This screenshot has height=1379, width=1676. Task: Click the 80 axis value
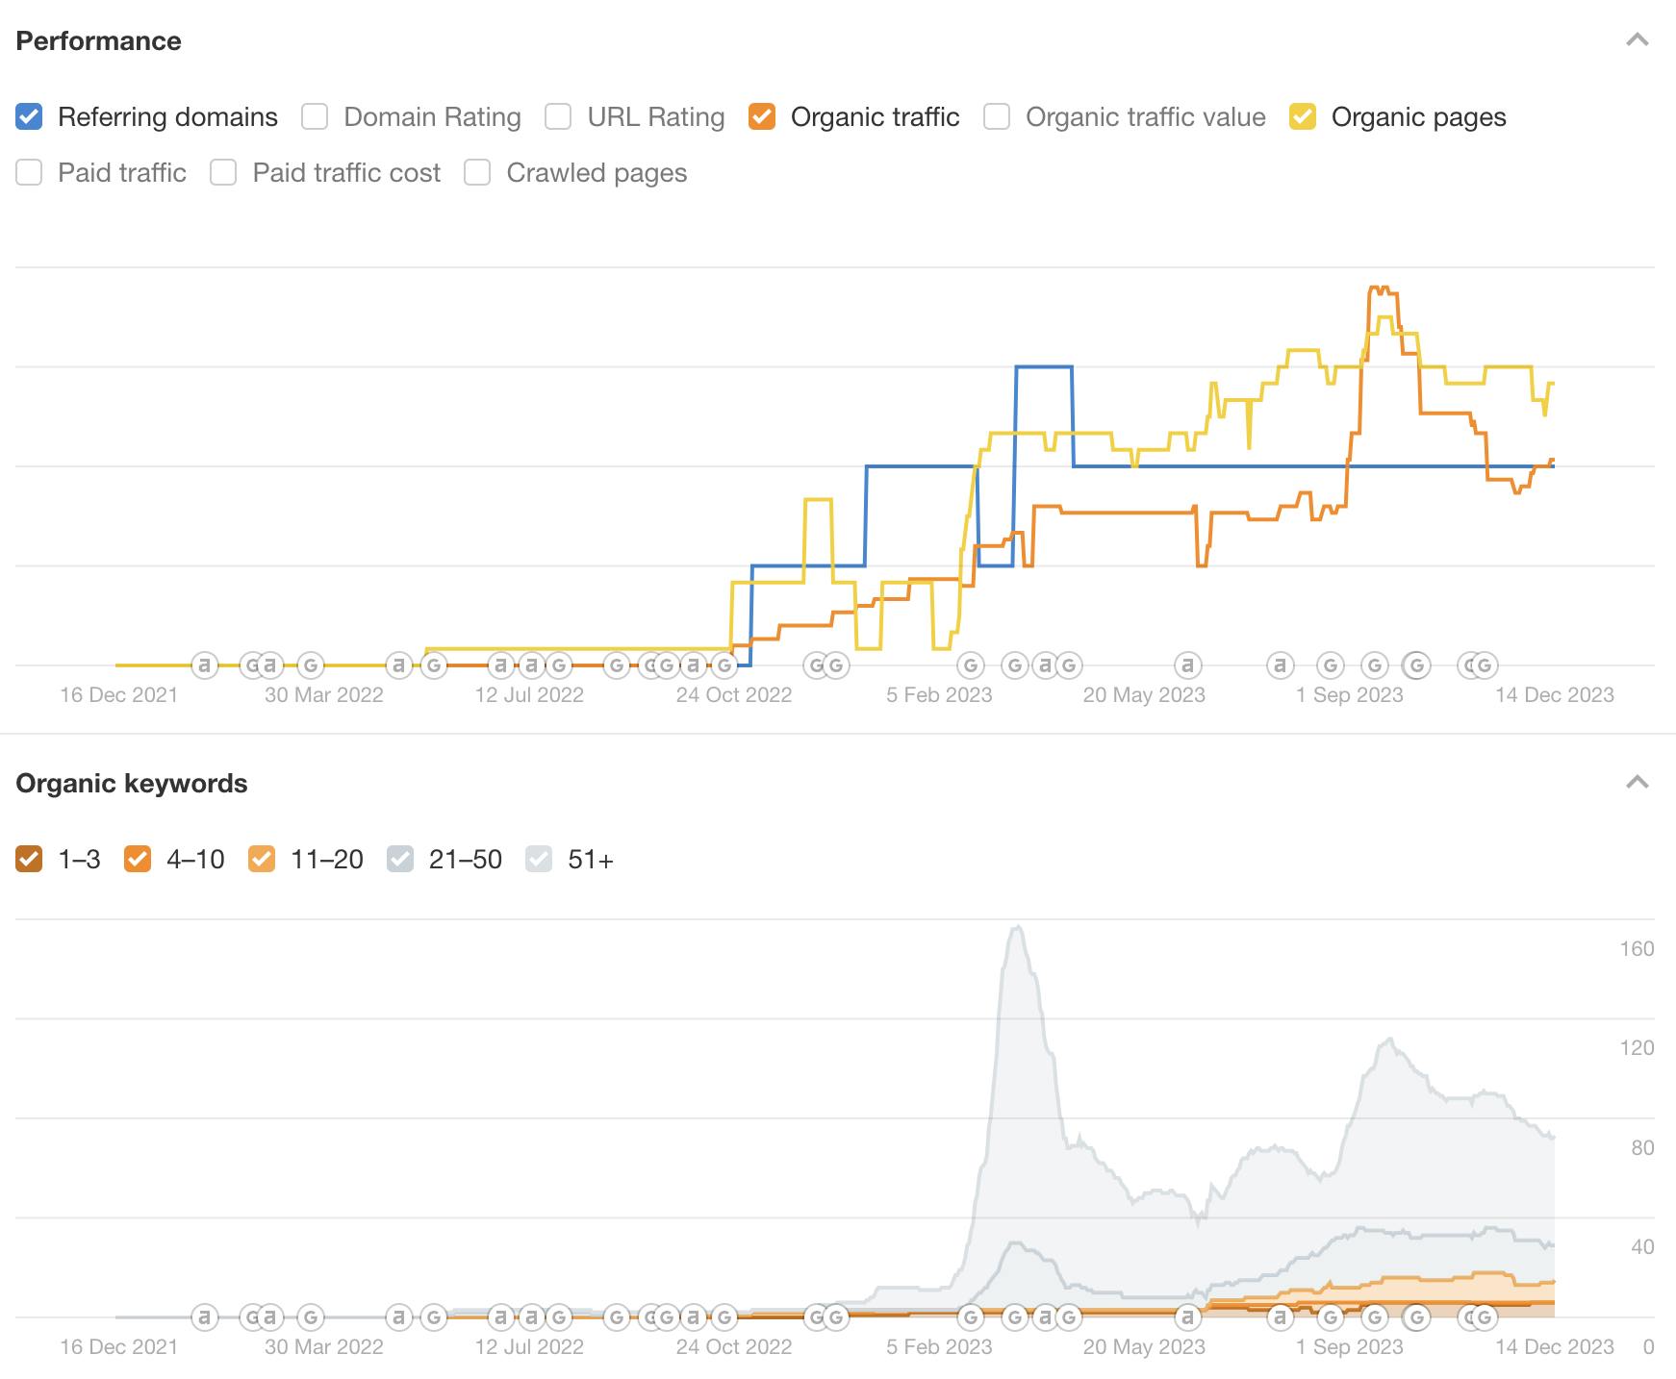1642,1148
